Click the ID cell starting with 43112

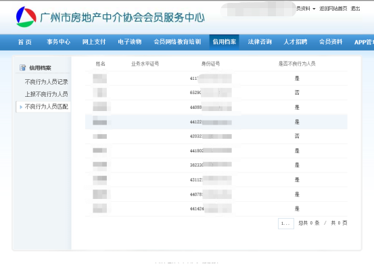pos(210,179)
